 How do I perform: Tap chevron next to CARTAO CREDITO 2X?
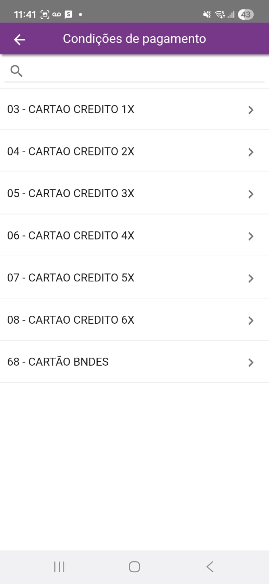click(x=251, y=152)
